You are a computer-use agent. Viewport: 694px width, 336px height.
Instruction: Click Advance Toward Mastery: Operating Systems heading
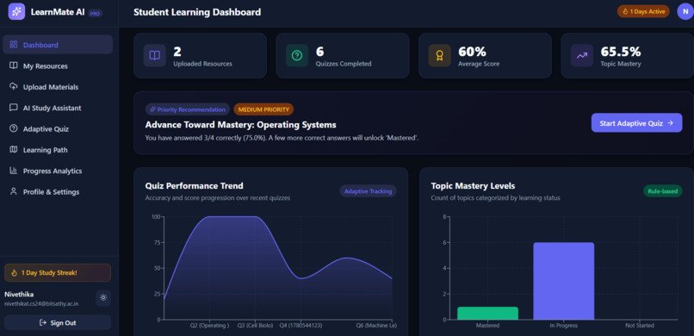(x=241, y=125)
